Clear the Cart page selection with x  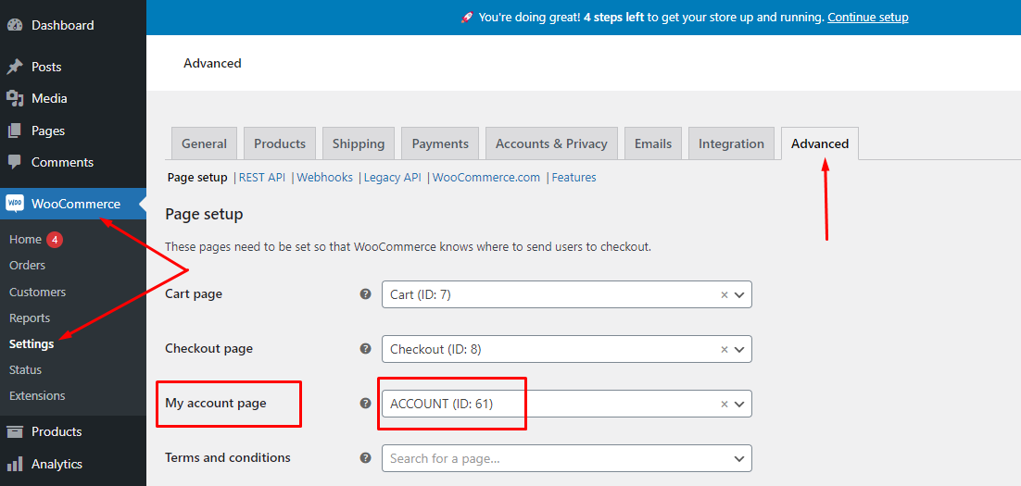coord(725,294)
